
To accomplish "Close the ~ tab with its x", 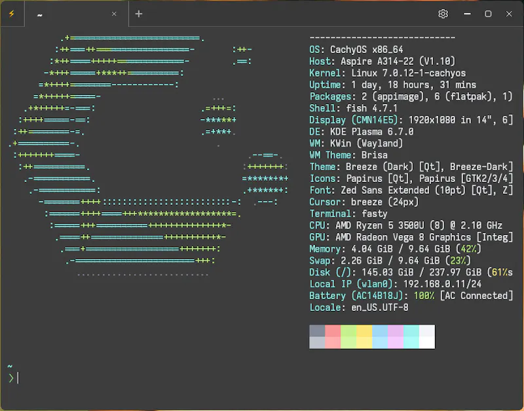I will click(x=114, y=14).
